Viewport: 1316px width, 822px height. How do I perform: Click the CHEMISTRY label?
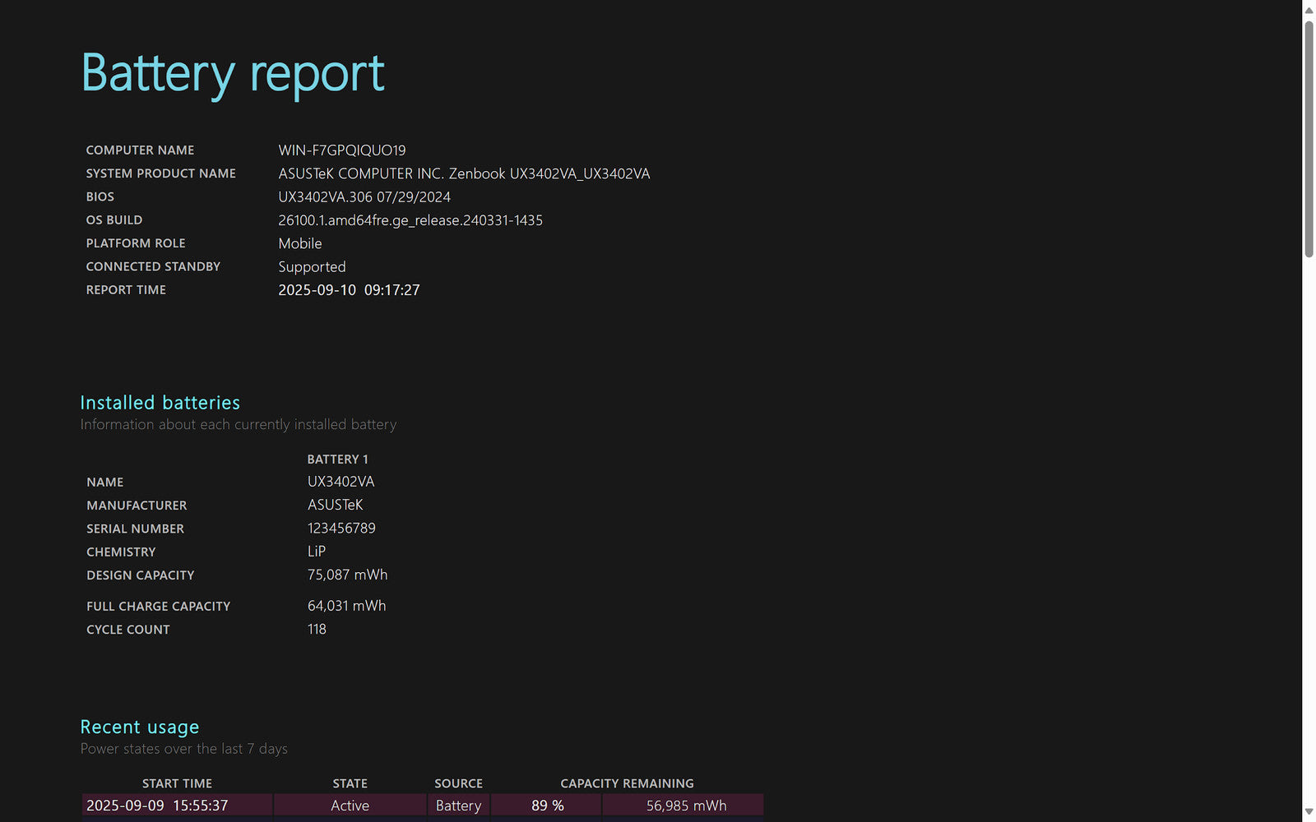pos(121,552)
